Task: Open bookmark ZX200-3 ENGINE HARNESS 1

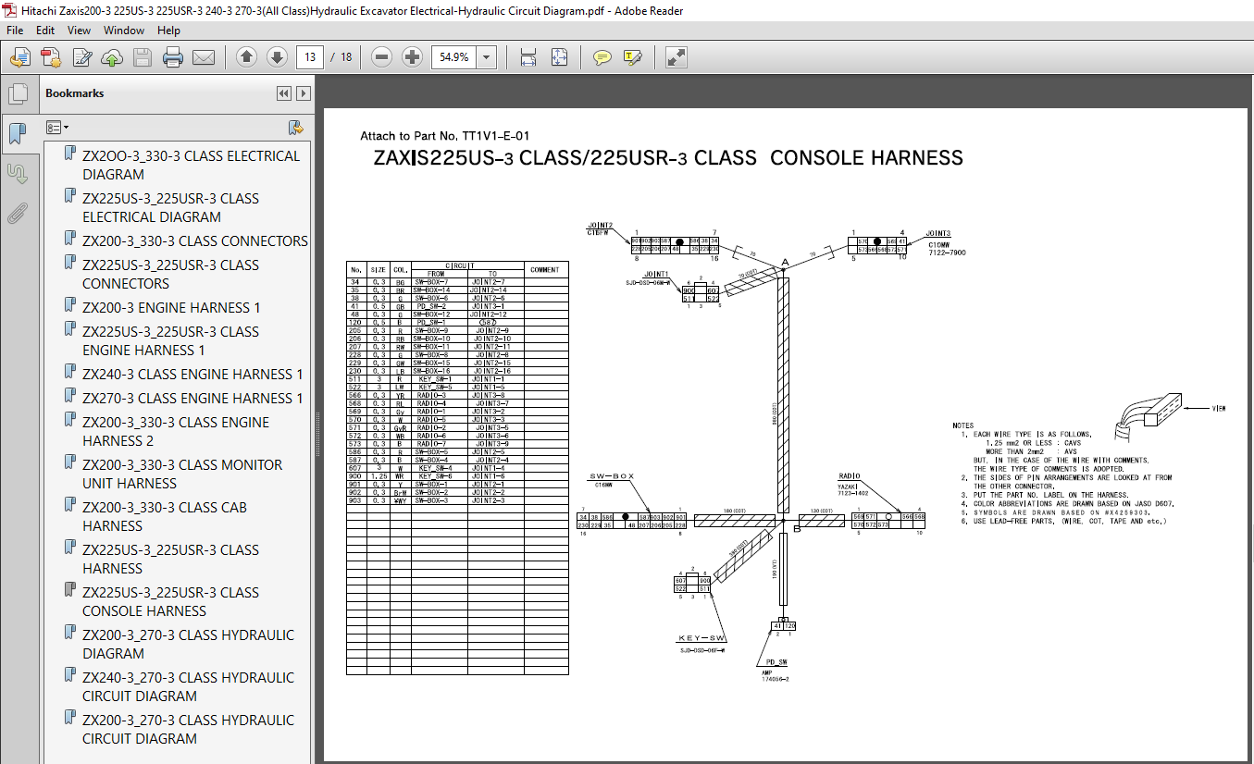Action: 171,307
